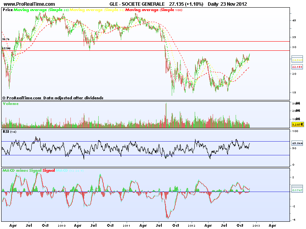Click the 27.135 (+1.10%) price quote
This screenshot has width=306, height=229.
[186, 4]
